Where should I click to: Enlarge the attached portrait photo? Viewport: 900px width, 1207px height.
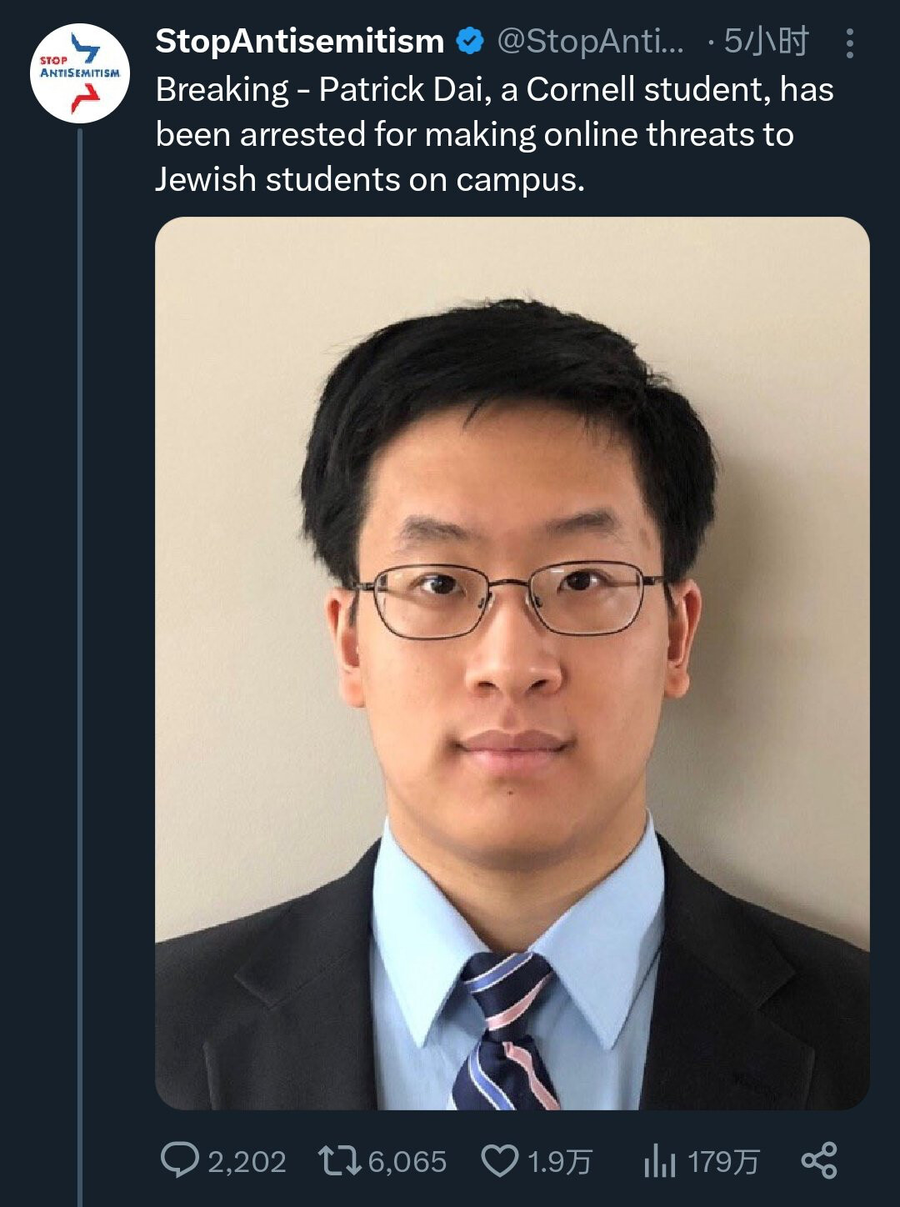pos(512,664)
